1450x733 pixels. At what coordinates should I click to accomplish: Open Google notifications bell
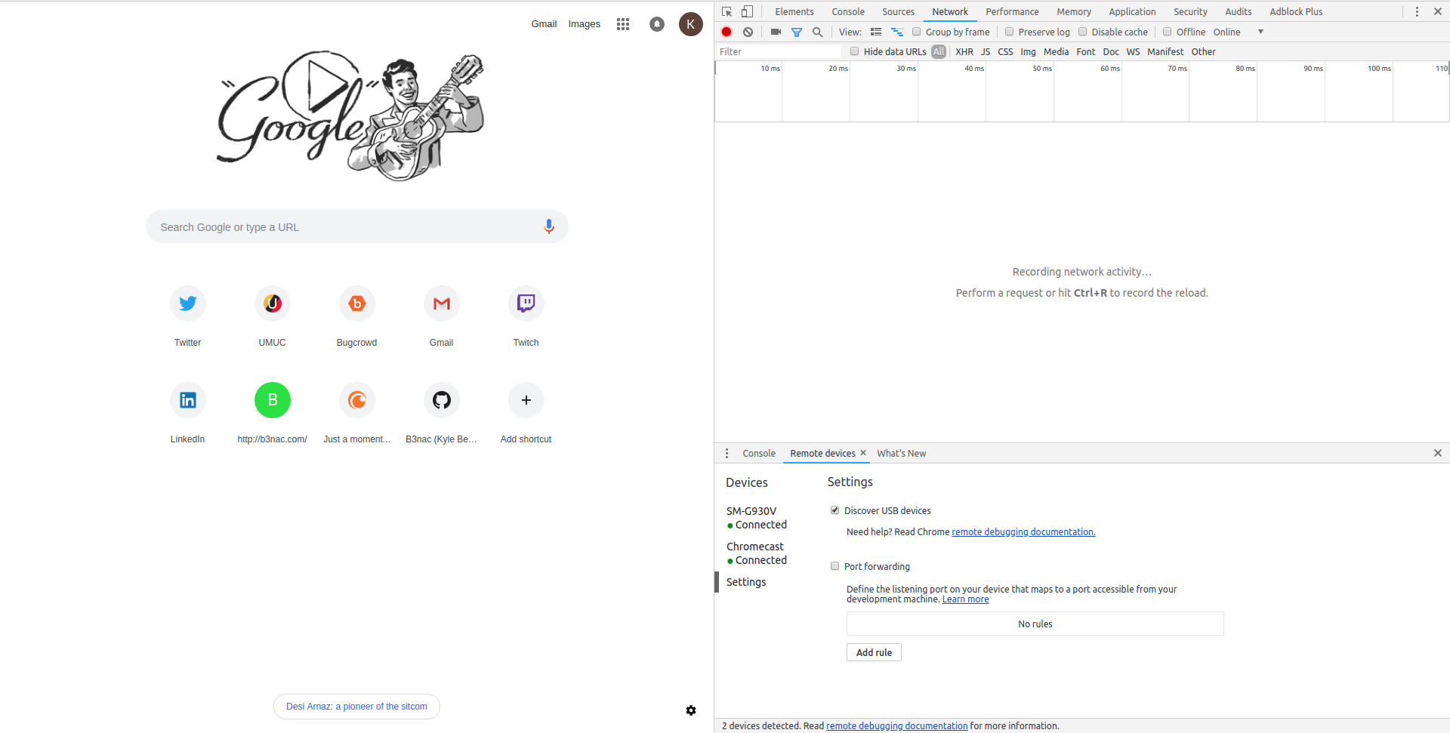[x=657, y=24]
